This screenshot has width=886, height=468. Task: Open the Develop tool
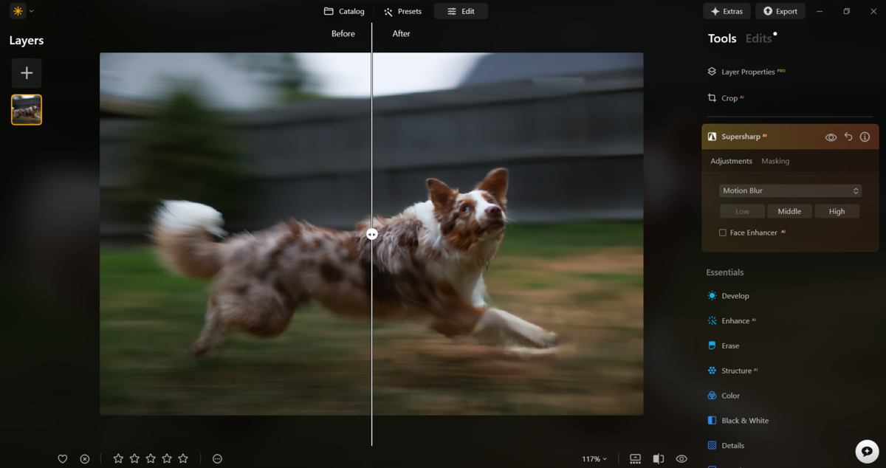coord(728,296)
